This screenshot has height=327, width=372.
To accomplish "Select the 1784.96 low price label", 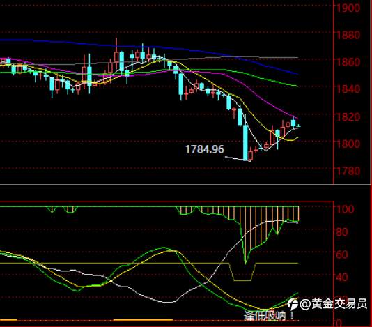I will point(205,149).
